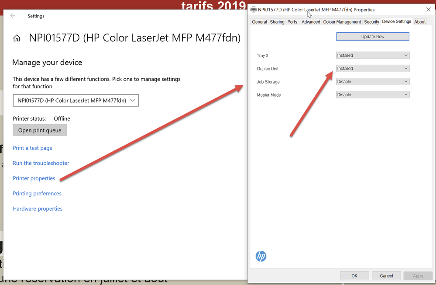436x285 pixels.
Task: Switch to the Sharing tab
Action: pyautogui.click(x=277, y=22)
